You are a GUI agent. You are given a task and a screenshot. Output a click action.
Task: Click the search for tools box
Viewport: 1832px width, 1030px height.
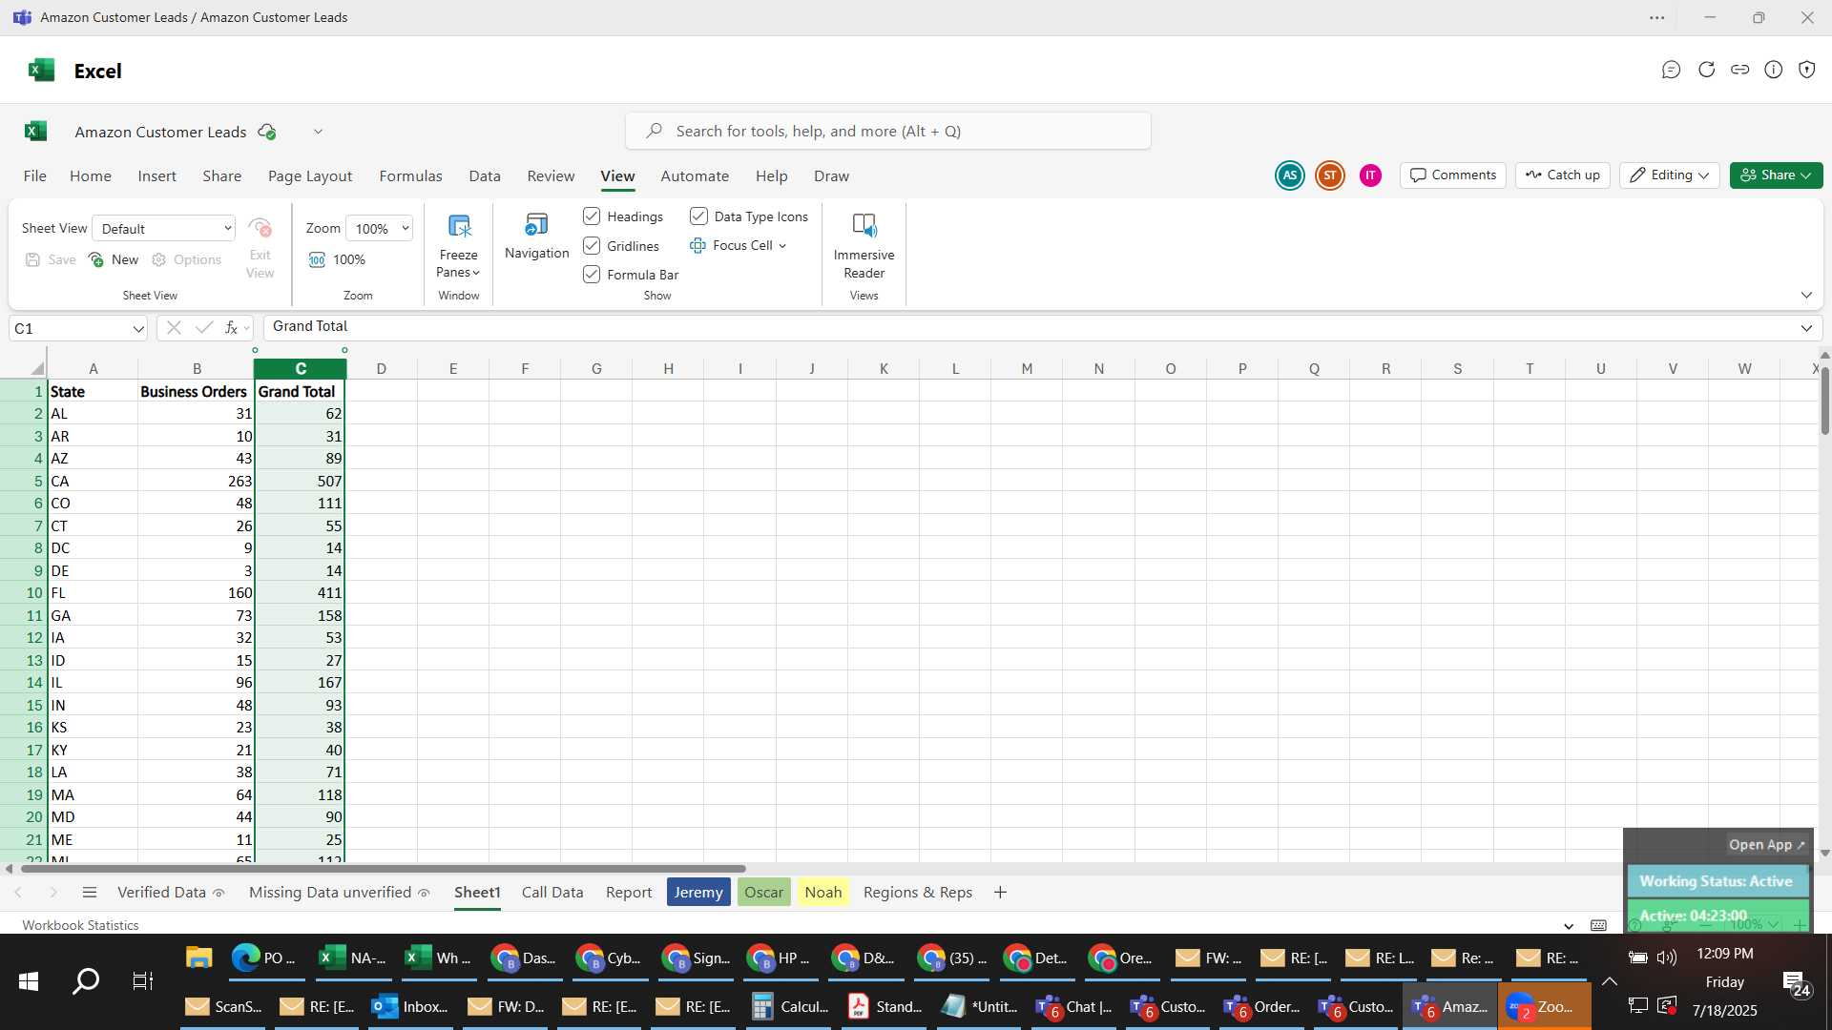[x=887, y=131]
